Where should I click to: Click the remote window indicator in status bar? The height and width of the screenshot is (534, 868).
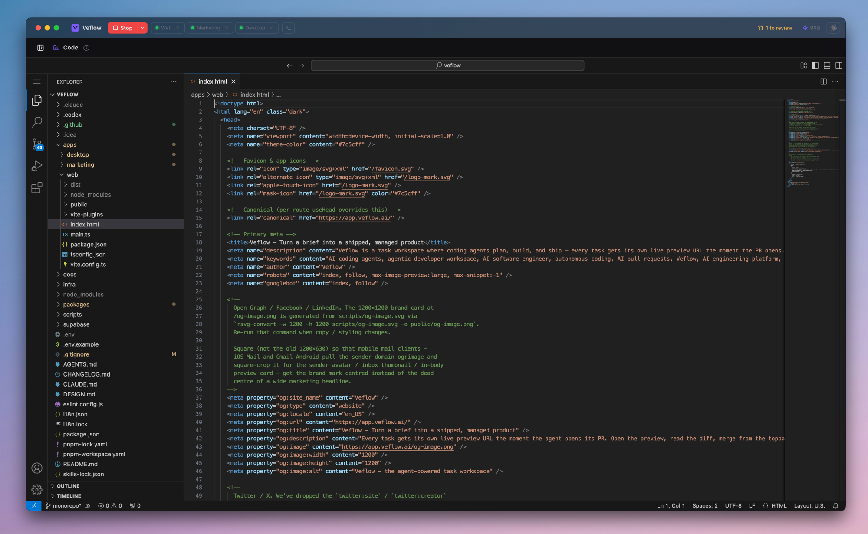34,506
